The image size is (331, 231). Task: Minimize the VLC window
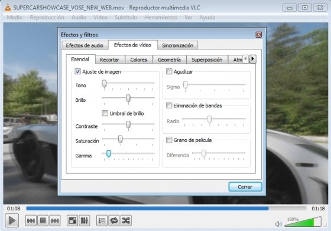(x=290, y=8)
